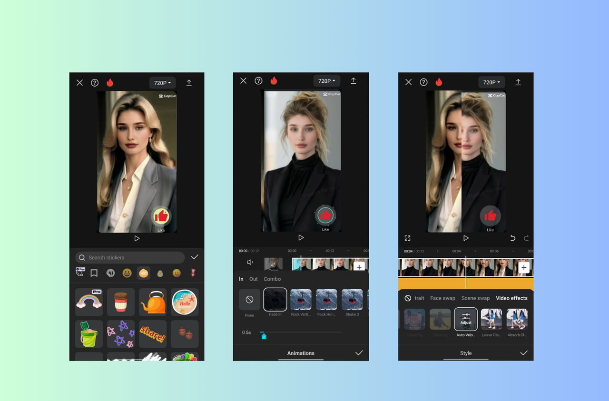
Task: Open the Face swap tab
Action: click(442, 298)
